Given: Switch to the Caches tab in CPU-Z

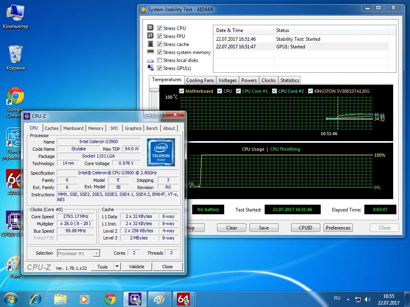Looking at the screenshot, I should tap(52, 128).
